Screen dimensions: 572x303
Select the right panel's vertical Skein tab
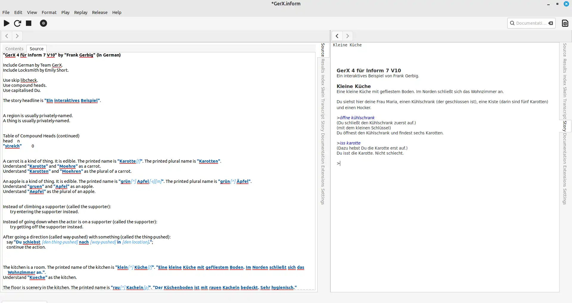565,92
